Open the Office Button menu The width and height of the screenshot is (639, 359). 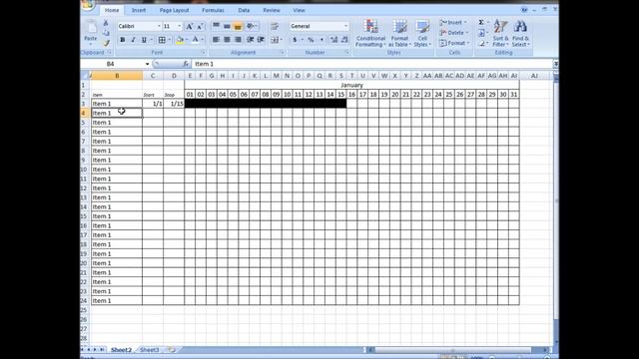tap(87, 4)
